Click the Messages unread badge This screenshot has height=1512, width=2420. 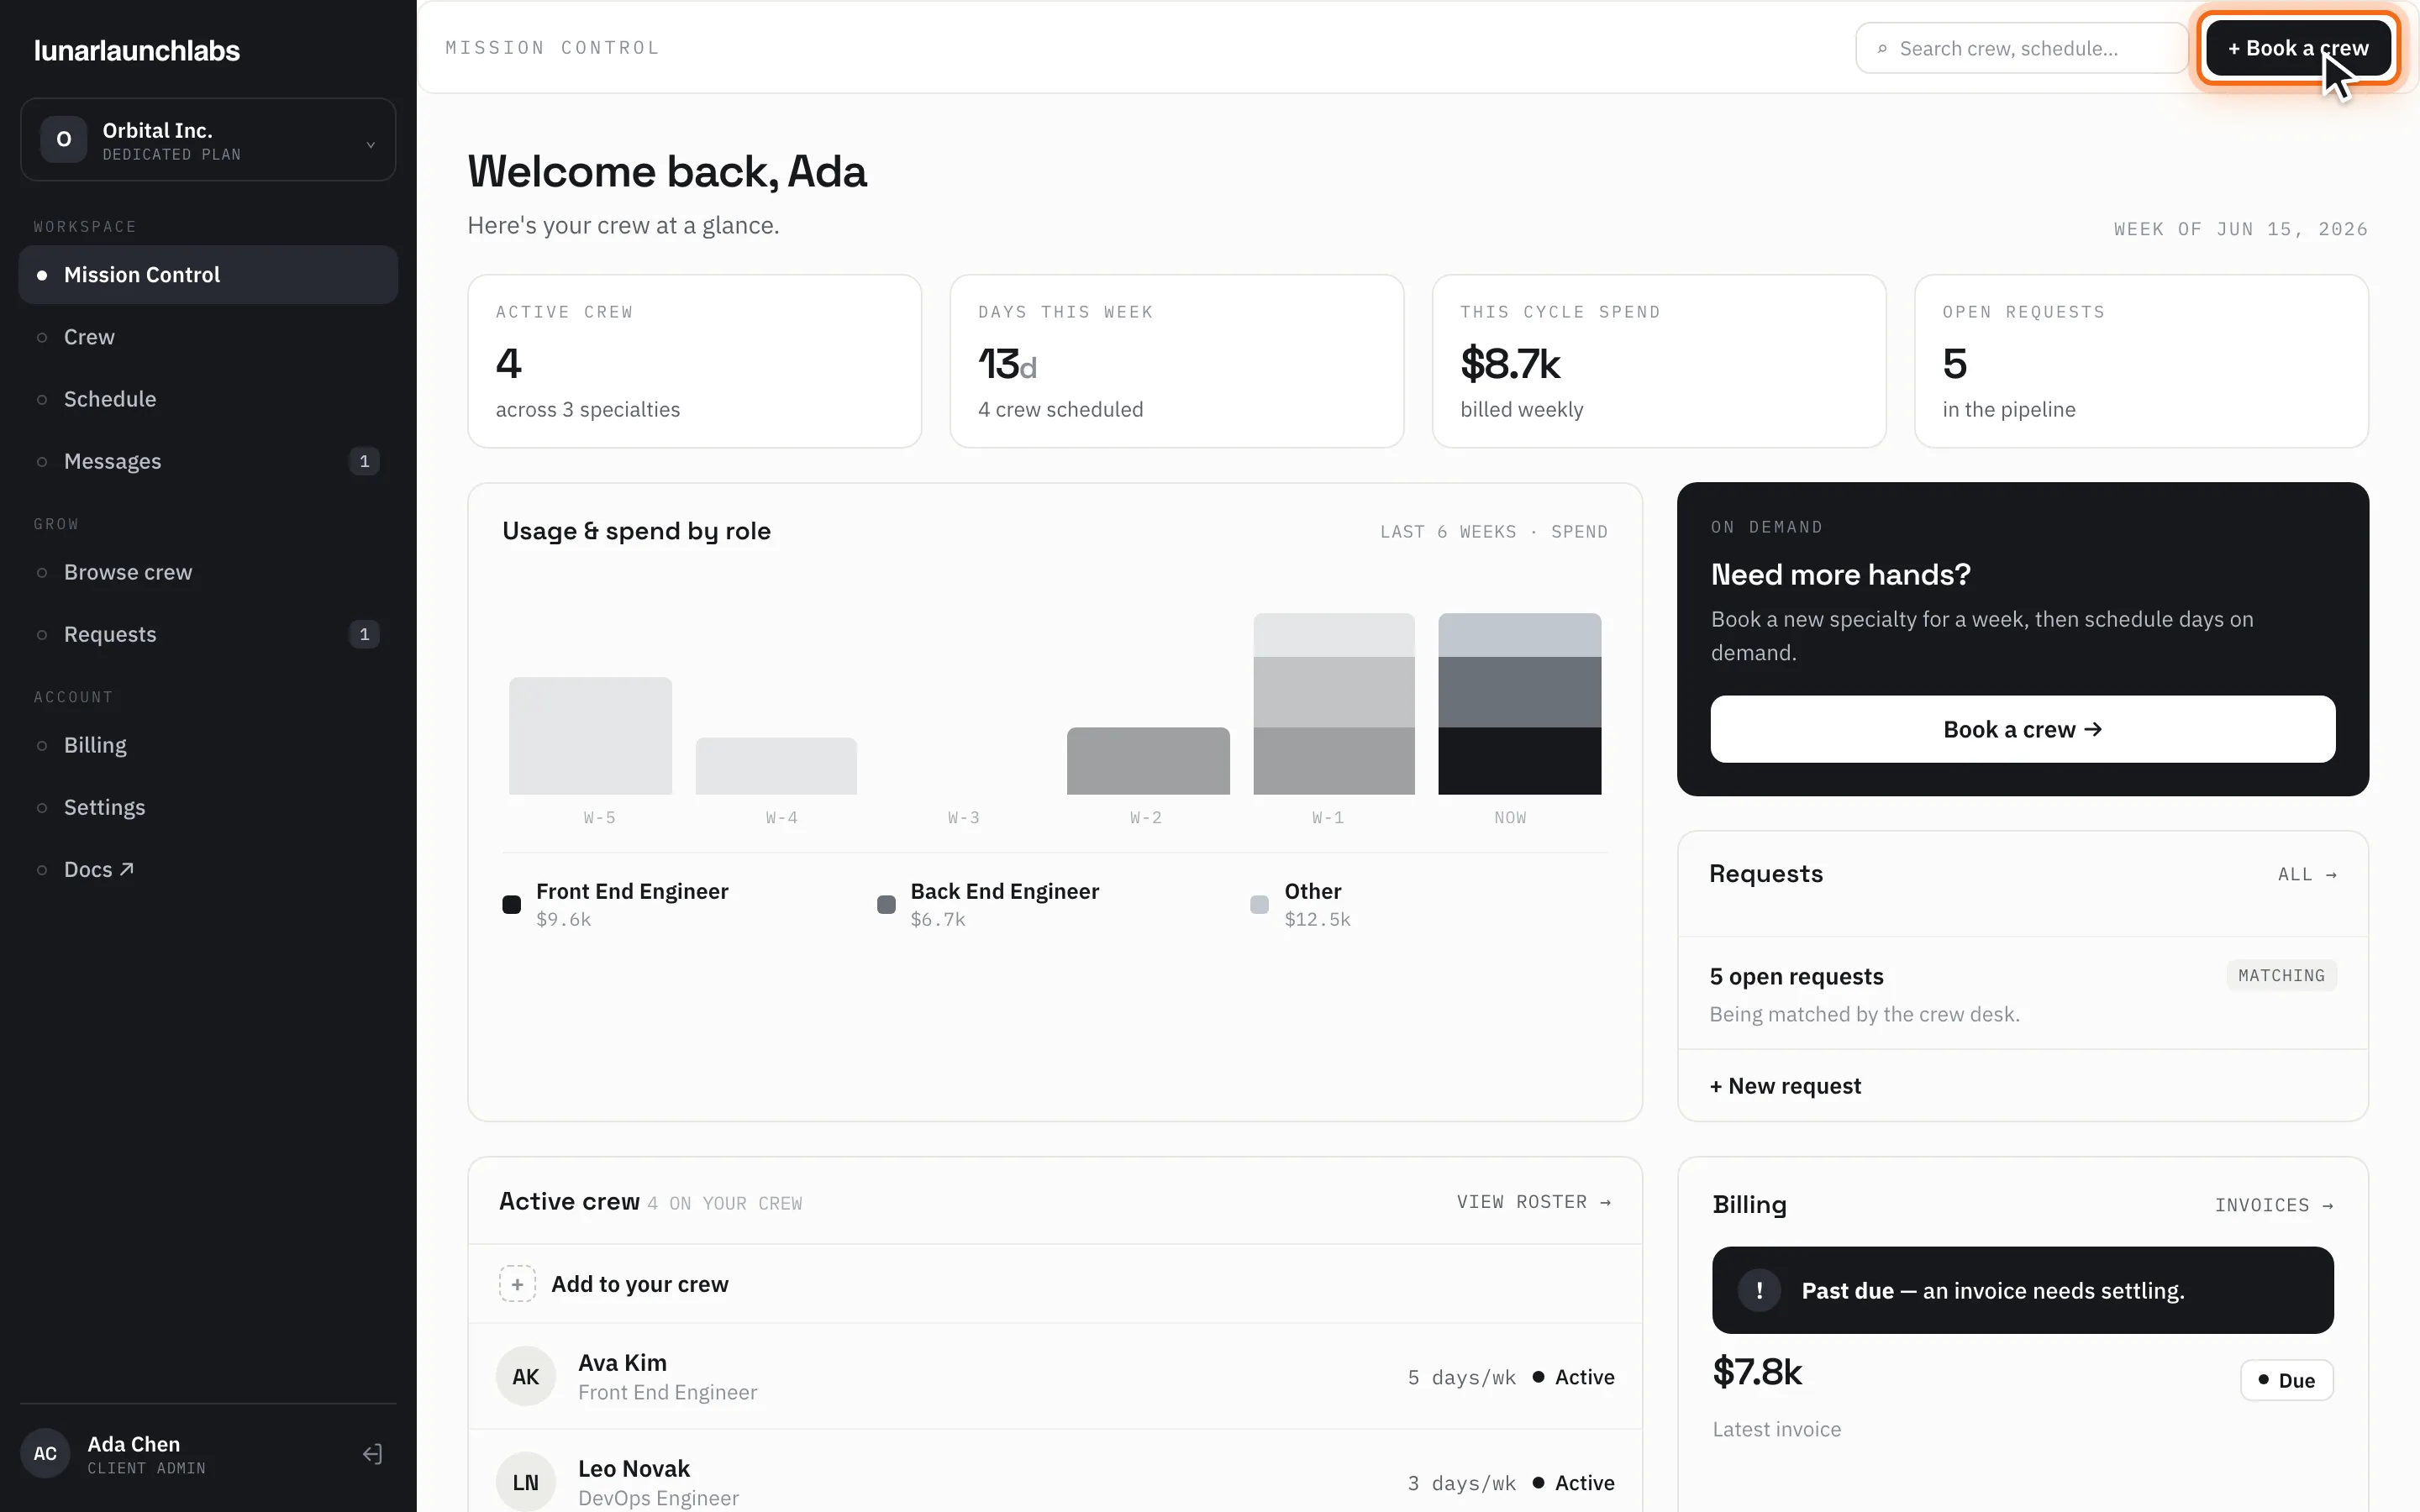point(364,461)
